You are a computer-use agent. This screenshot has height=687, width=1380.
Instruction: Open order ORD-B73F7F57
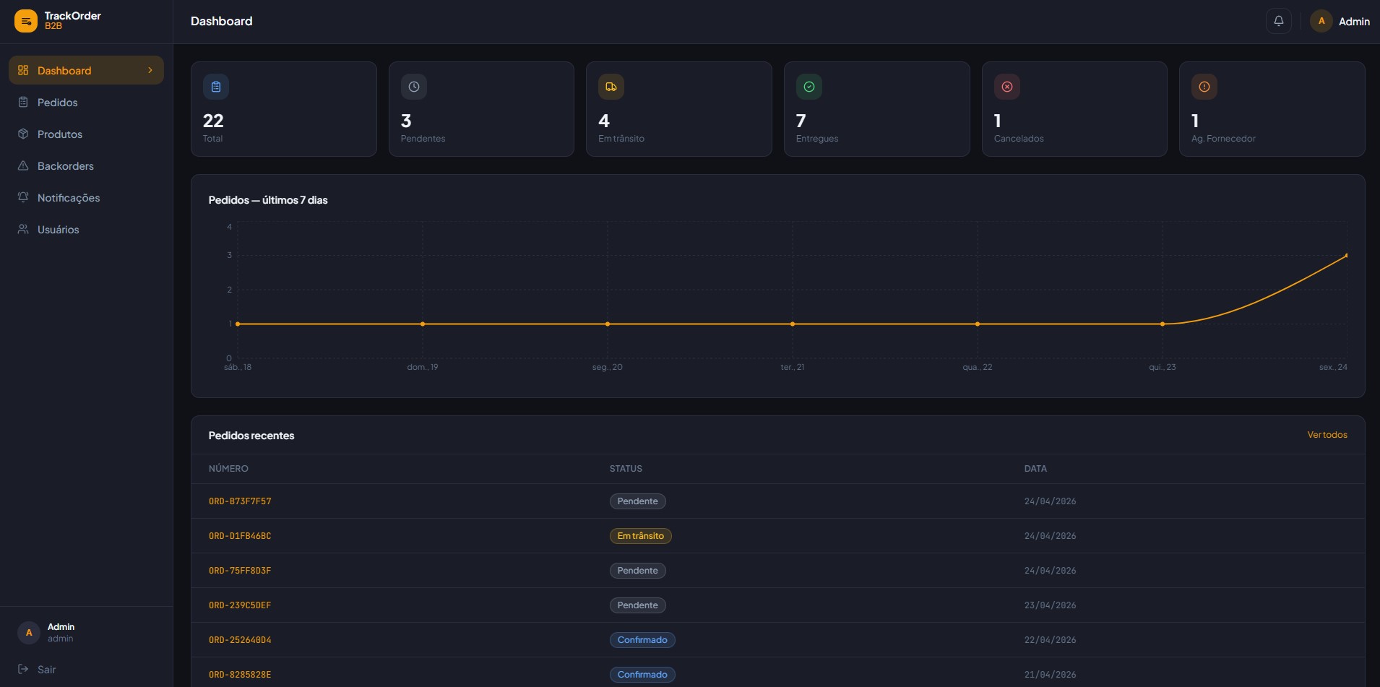point(240,501)
